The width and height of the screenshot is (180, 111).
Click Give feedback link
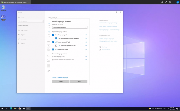(x=106, y=50)
